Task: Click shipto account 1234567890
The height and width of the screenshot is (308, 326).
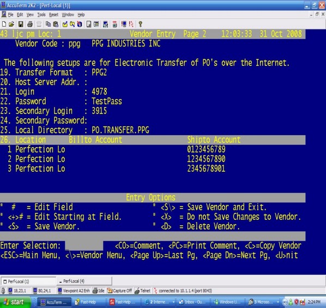Action: (x=206, y=159)
